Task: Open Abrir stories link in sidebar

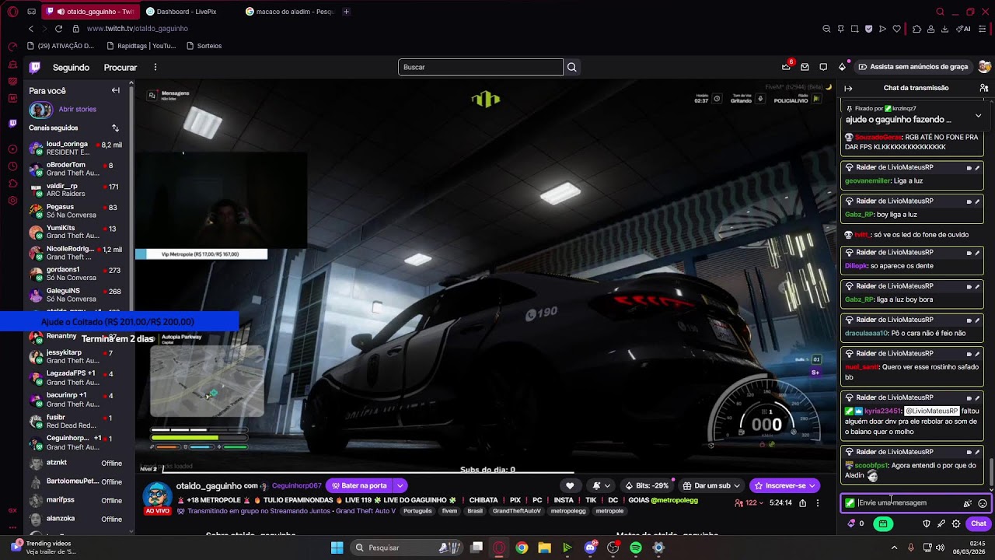Action: (x=78, y=110)
